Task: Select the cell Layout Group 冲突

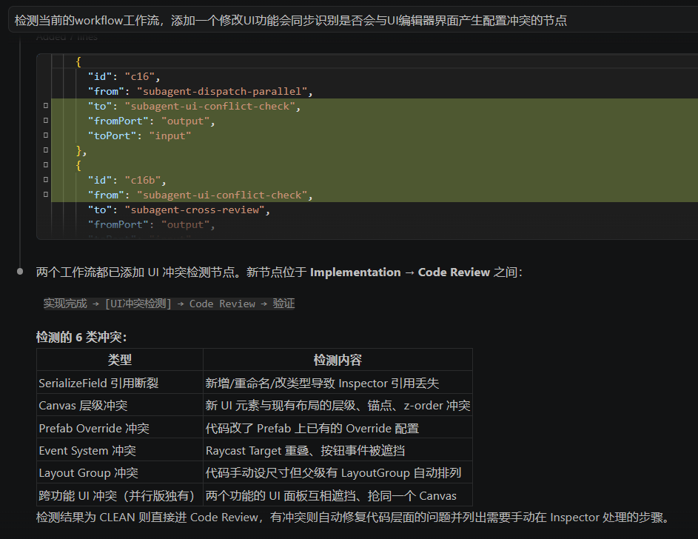Action: point(120,472)
